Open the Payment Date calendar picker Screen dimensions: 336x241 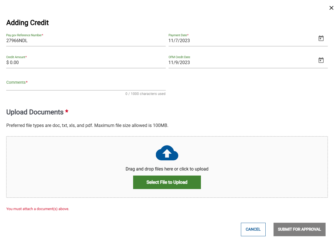(x=321, y=38)
